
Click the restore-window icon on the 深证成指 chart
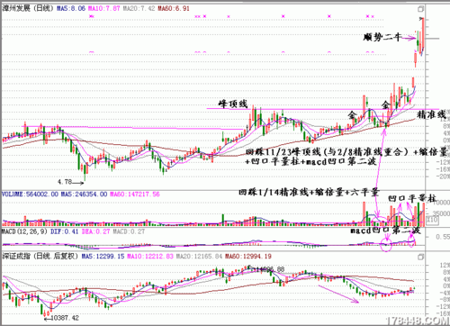click(x=421, y=257)
